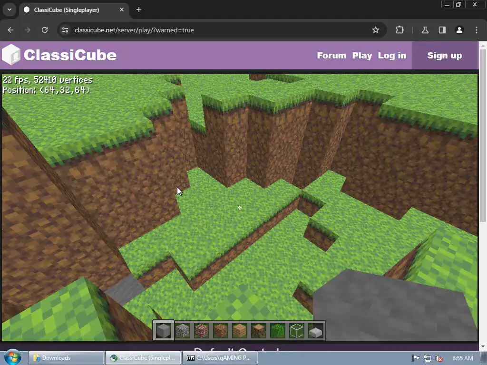
Task: Click the Sign up button
Action: [x=445, y=56]
